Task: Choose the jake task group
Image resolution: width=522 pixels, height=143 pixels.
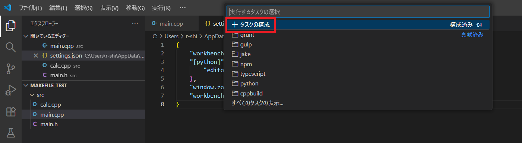Action: pyautogui.click(x=358, y=54)
